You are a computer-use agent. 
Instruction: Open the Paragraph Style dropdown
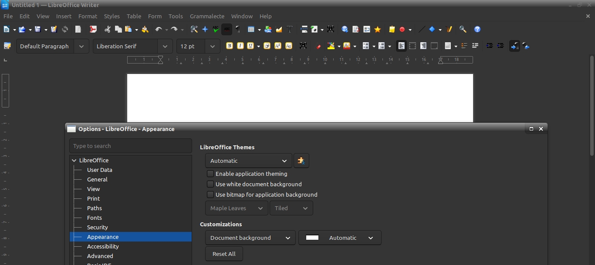click(81, 46)
